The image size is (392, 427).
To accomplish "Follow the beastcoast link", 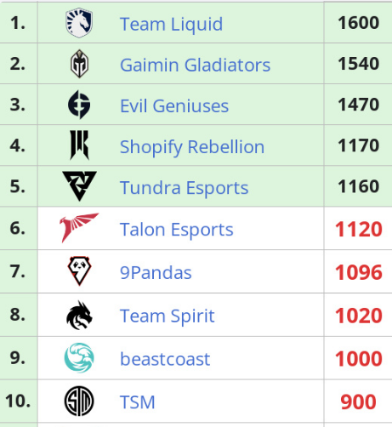I will coord(165,359).
